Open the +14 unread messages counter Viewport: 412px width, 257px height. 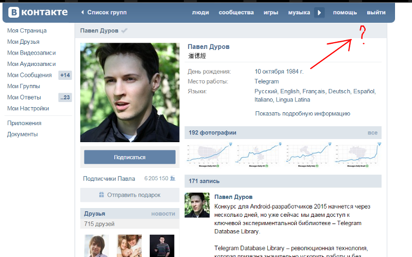(65, 75)
